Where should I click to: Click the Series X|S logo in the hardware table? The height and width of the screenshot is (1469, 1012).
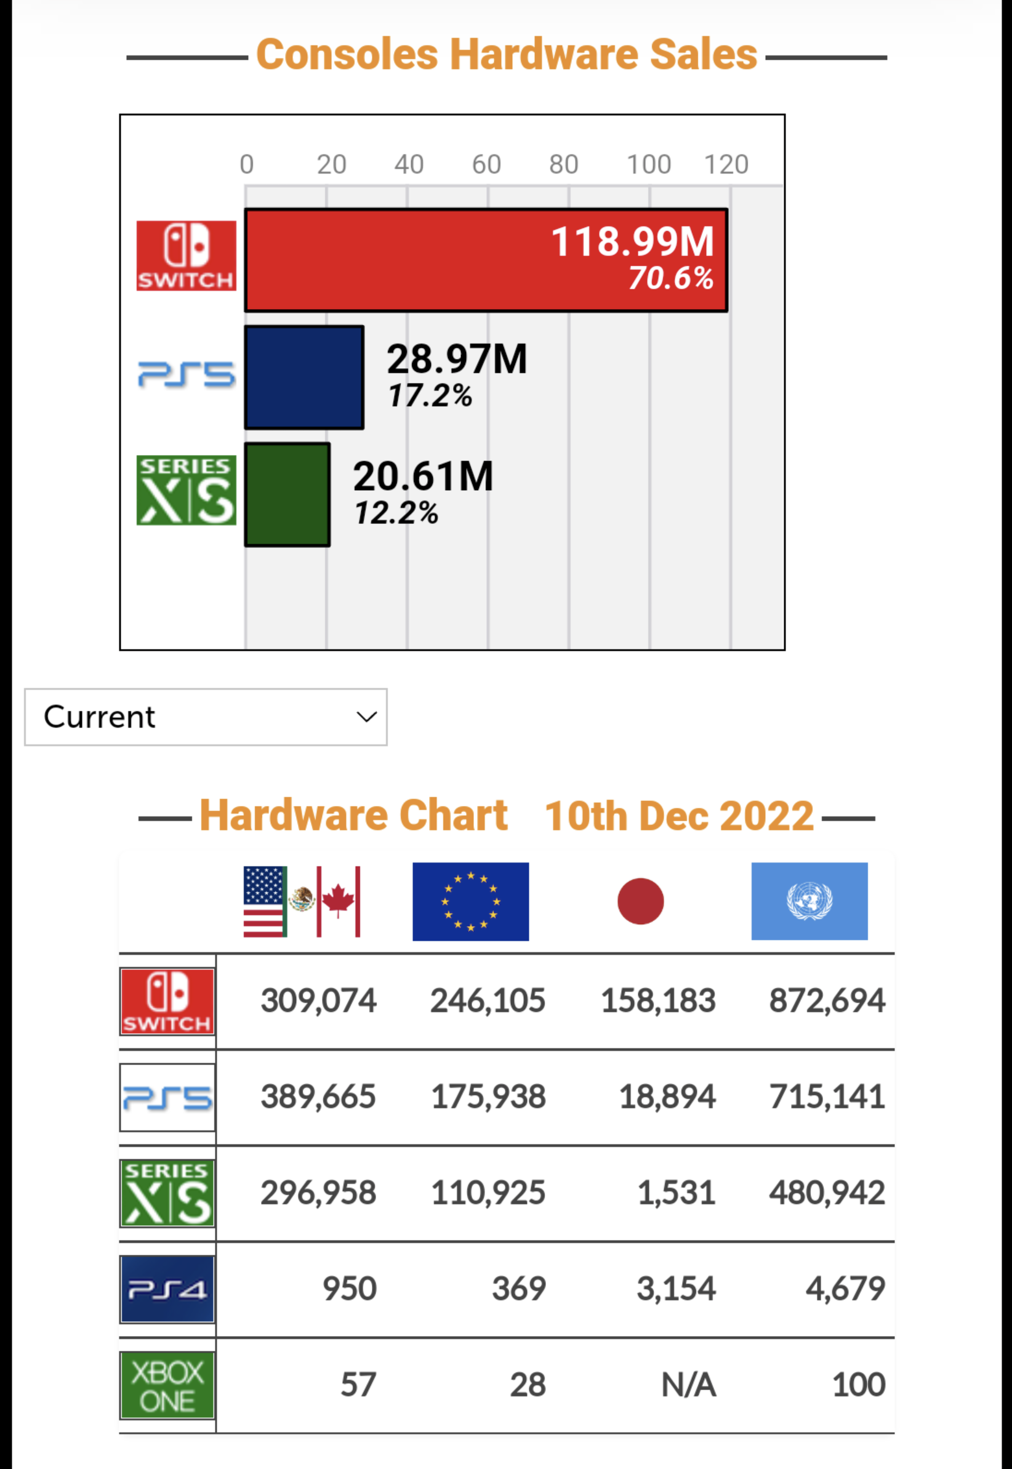(167, 1193)
